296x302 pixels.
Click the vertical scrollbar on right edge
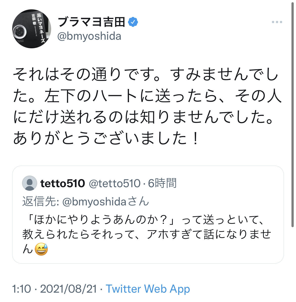292,114
